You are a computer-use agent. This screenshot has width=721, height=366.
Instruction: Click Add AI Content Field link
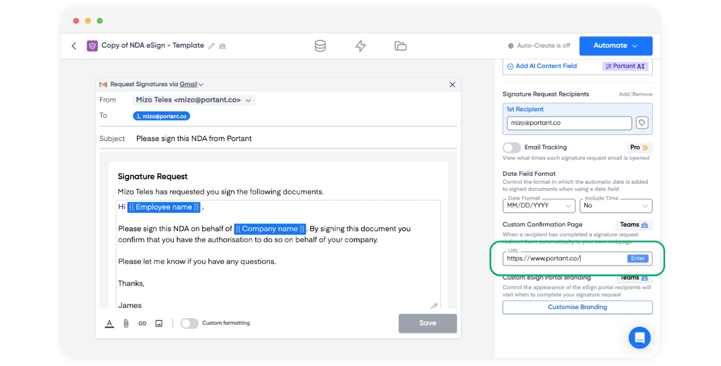point(546,66)
